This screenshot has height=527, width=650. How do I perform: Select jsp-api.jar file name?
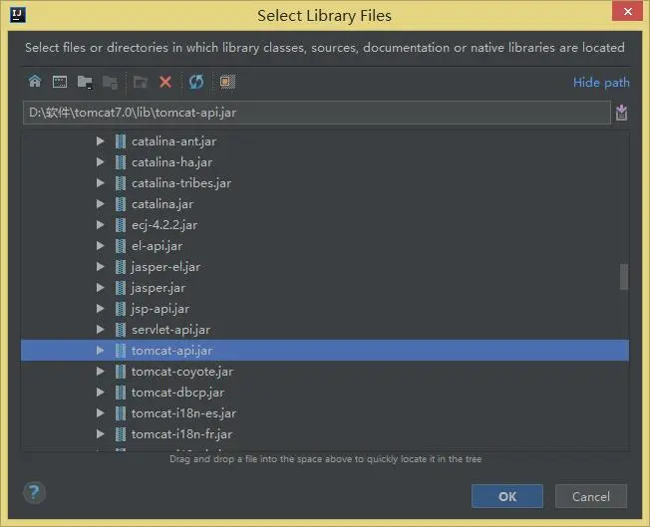click(161, 308)
